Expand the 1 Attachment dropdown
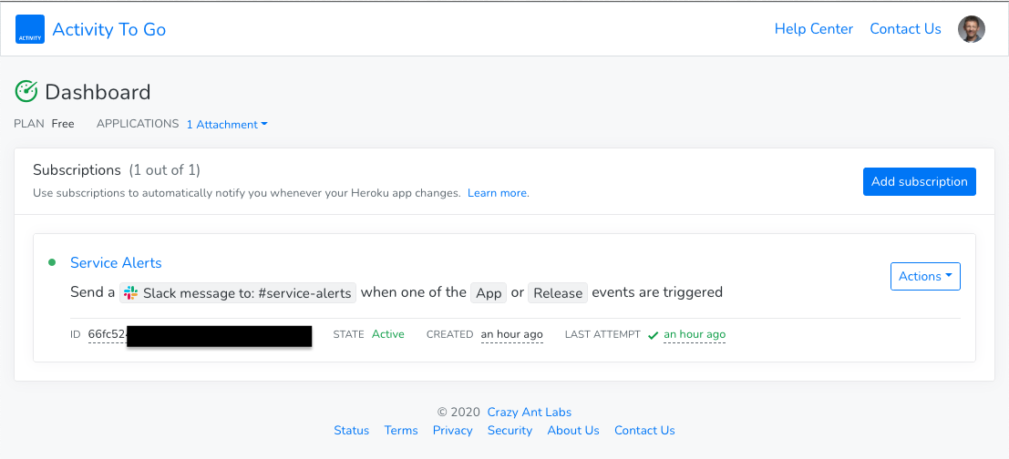 (x=227, y=125)
